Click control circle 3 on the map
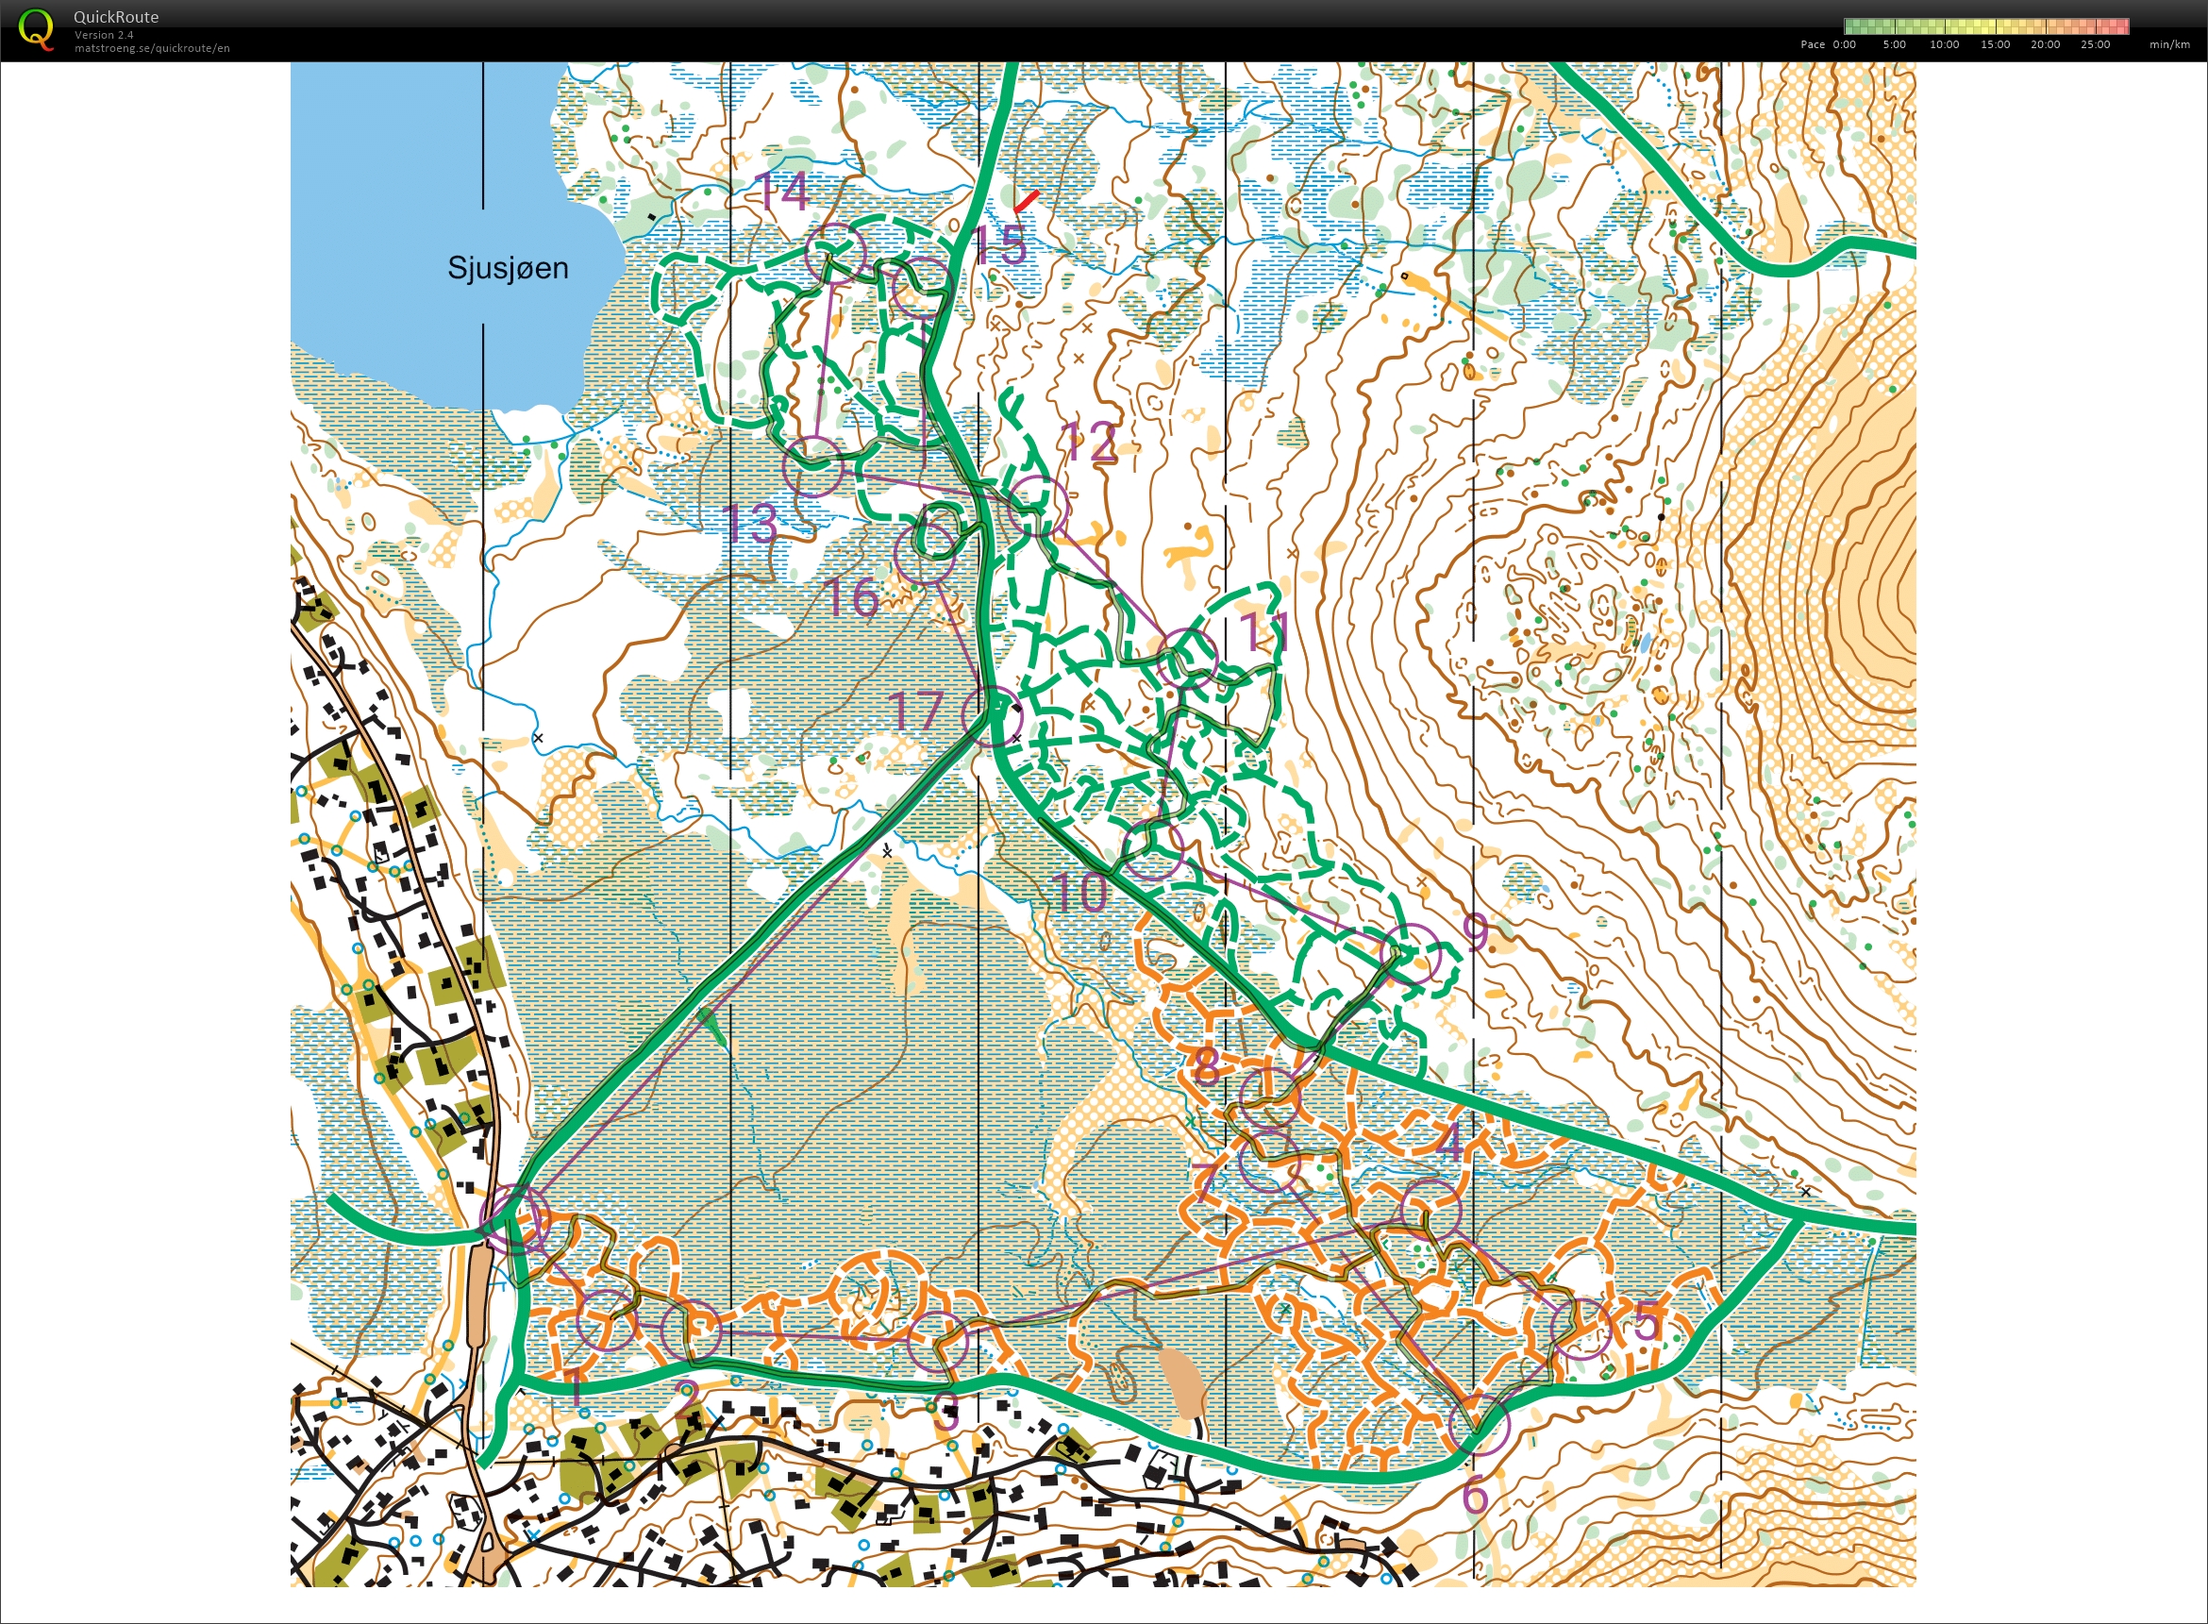Image resolution: width=2208 pixels, height=1624 pixels. (x=936, y=1341)
